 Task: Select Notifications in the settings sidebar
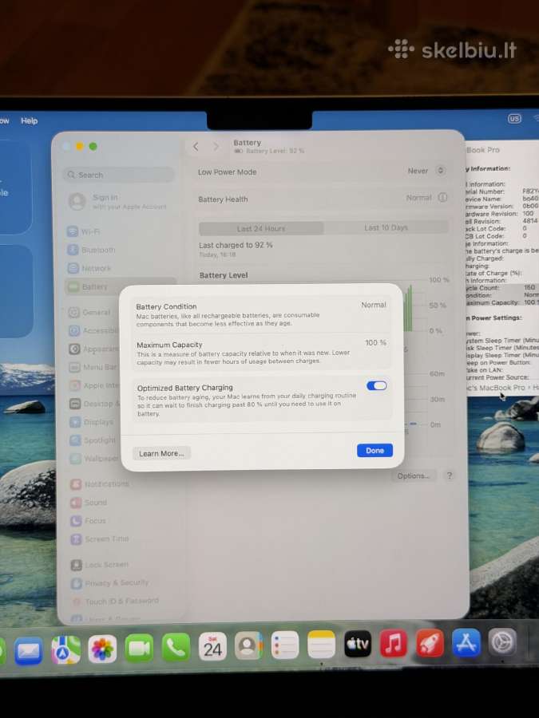pos(100,484)
